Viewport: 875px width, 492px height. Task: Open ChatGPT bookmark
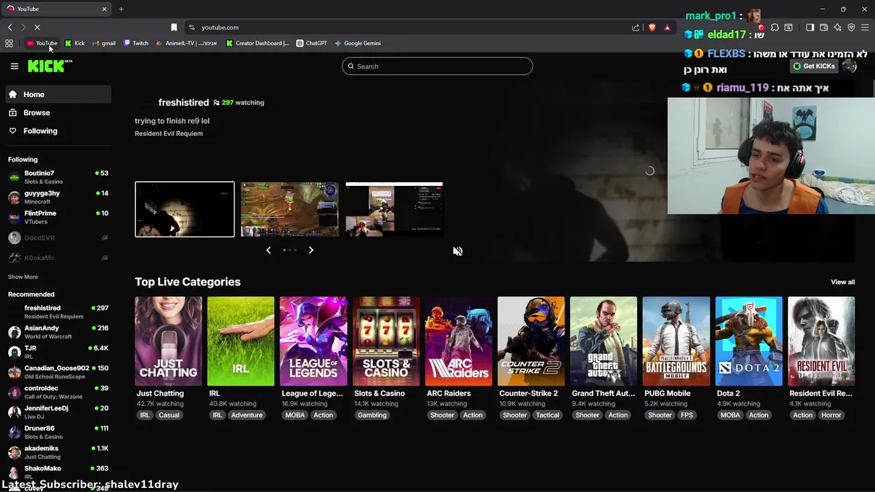point(312,43)
